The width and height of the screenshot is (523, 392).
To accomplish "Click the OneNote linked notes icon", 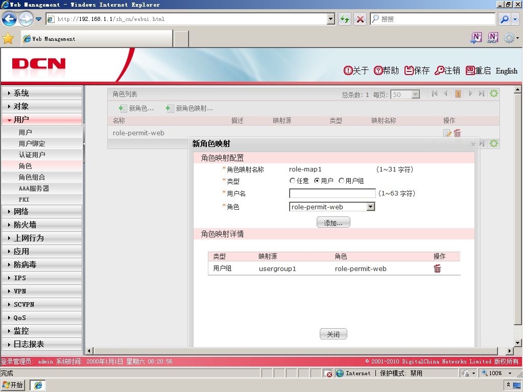I will pos(493,38).
